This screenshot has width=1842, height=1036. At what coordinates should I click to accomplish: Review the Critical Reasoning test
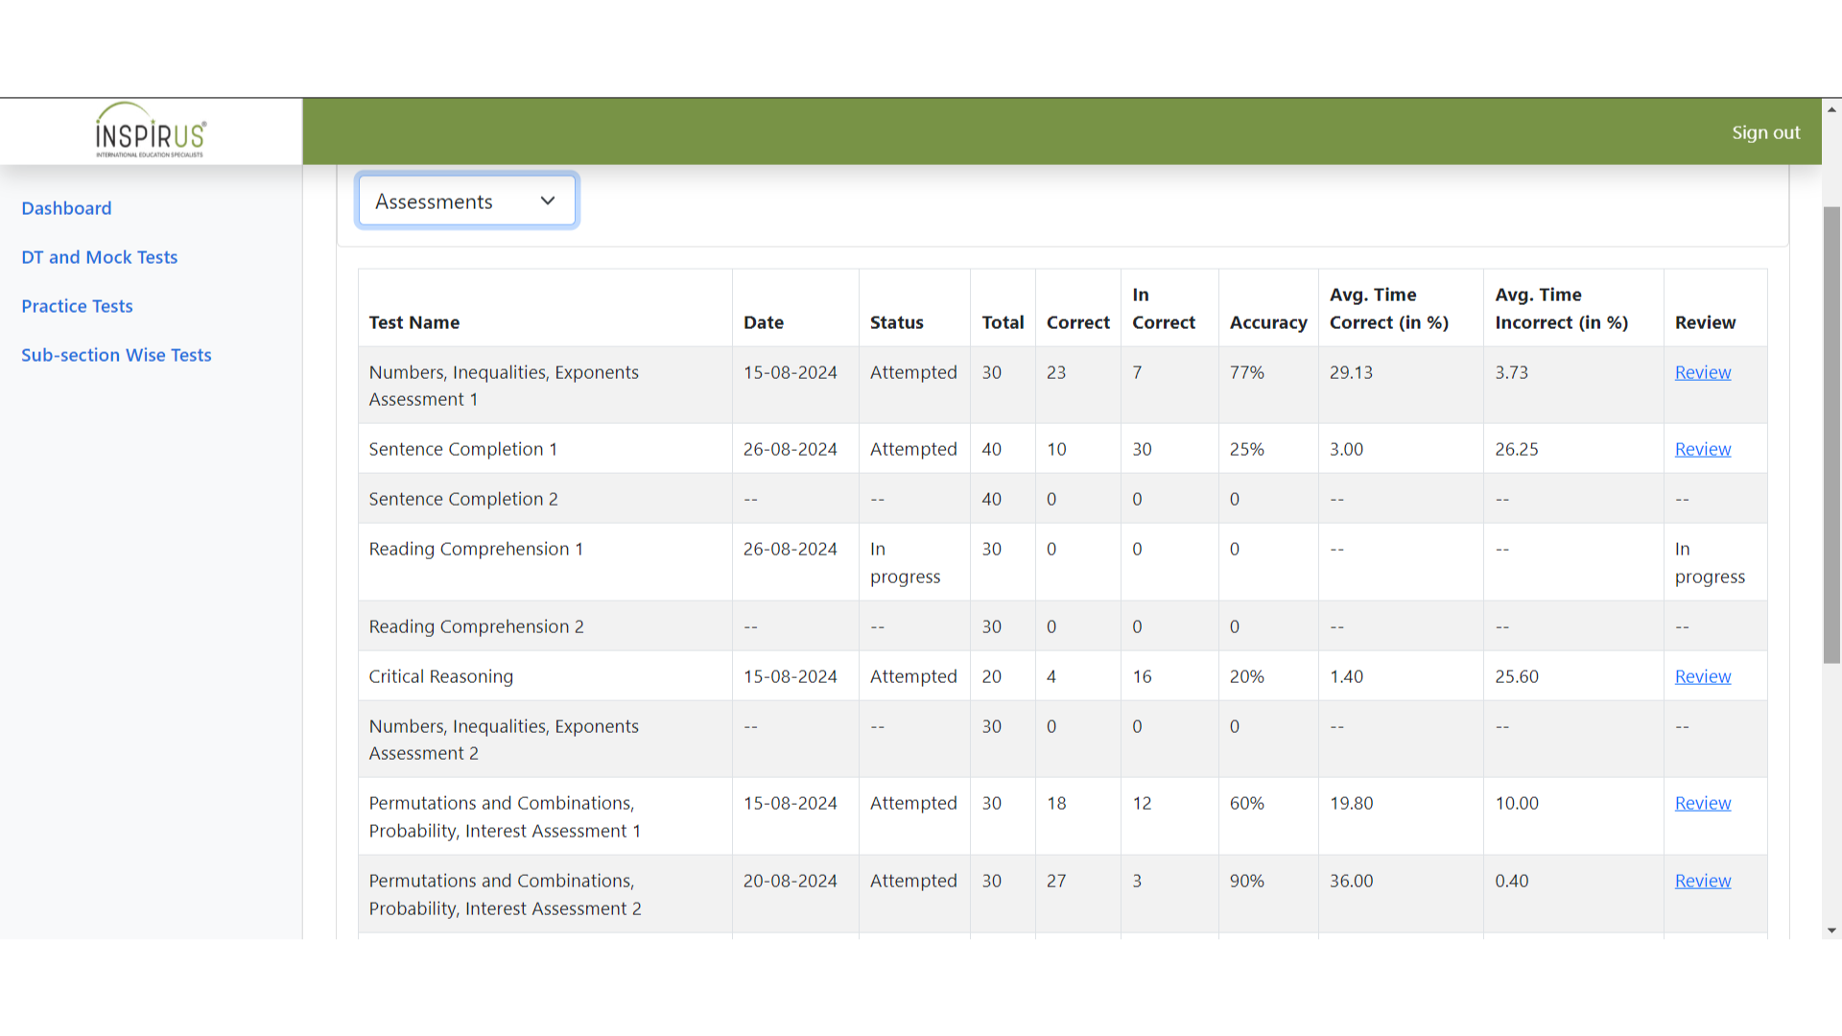tap(1703, 676)
